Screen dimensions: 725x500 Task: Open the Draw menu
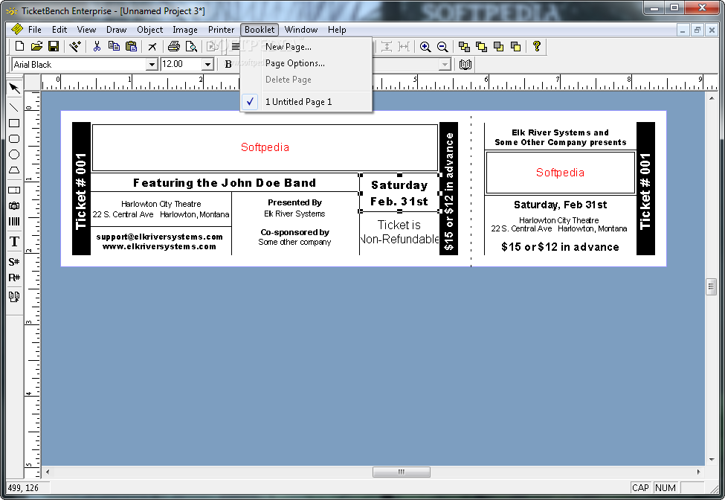pyautogui.click(x=117, y=30)
